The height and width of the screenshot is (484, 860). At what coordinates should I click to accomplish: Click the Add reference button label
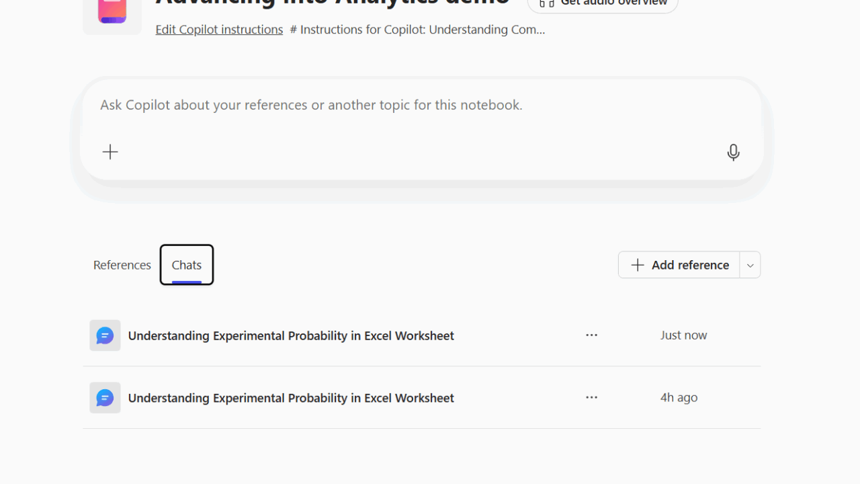tap(690, 265)
